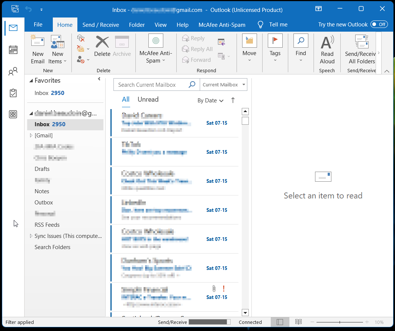395x331 pixels.
Task: Open the Folder tab
Action: click(137, 25)
